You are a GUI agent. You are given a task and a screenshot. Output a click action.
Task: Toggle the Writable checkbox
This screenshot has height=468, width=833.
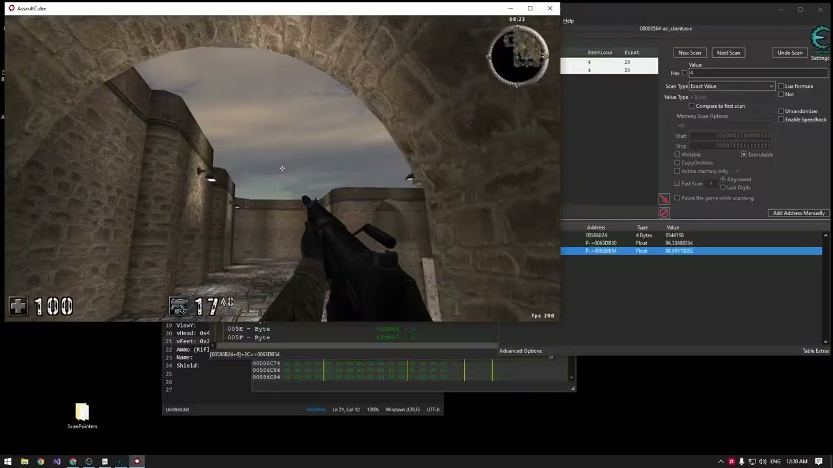[677, 155]
